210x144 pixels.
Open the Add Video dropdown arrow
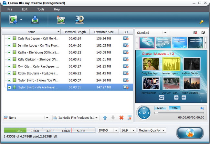coord(21,20)
